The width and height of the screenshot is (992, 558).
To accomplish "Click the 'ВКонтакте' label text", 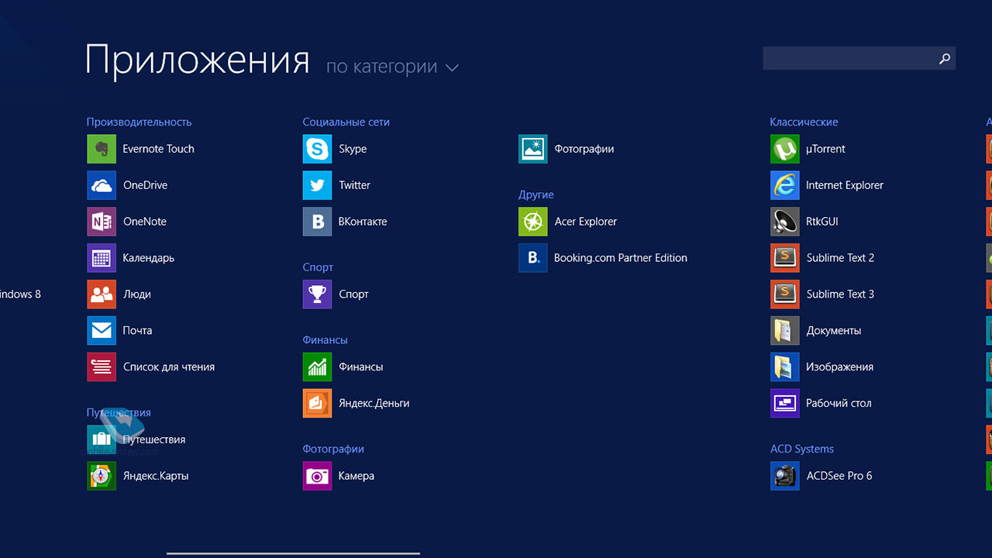I will tap(363, 222).
